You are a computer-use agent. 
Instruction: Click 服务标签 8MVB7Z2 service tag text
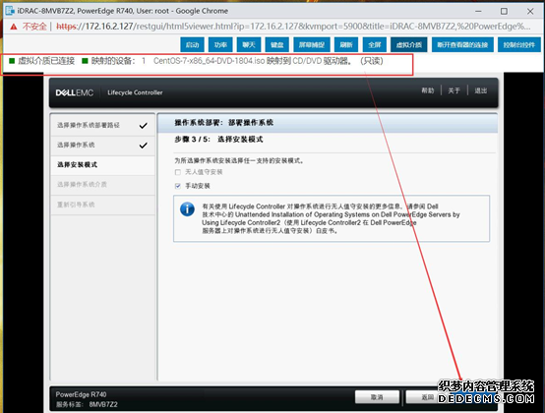(x=87, y=405)
